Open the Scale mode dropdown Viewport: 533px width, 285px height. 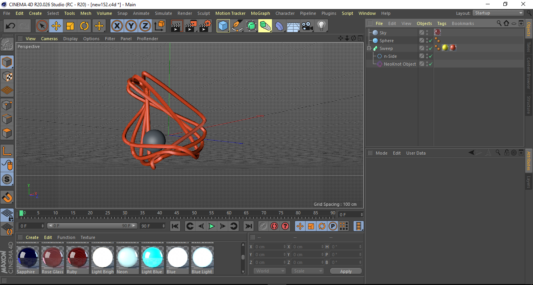[x=307, y=271]
